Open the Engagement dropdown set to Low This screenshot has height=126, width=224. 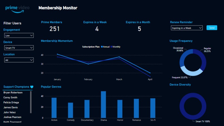(x=19, y=35)
